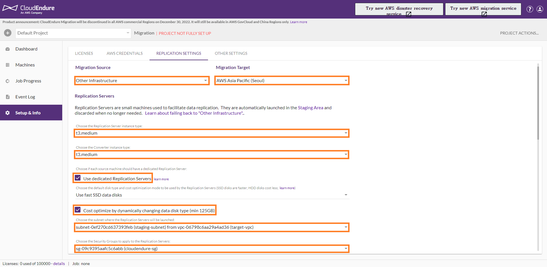Viewport: 547px width, 267px height.
Task: Open the Default Project dropdown
Action: [x=73, y=33]
